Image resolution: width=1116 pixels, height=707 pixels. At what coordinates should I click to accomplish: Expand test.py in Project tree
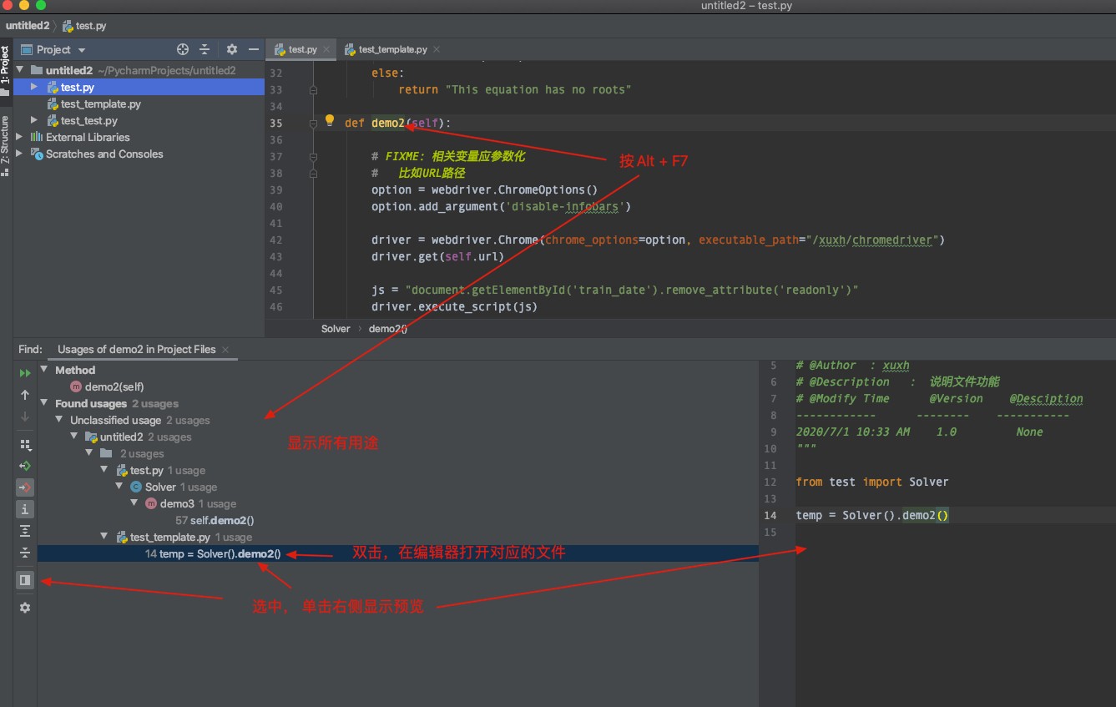[x=34, y=87]
